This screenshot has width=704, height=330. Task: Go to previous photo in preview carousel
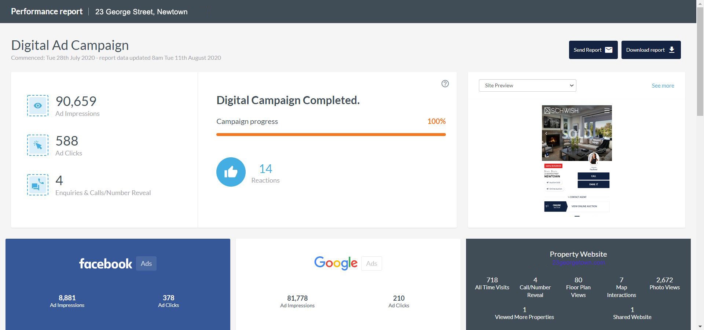point(546,133)
